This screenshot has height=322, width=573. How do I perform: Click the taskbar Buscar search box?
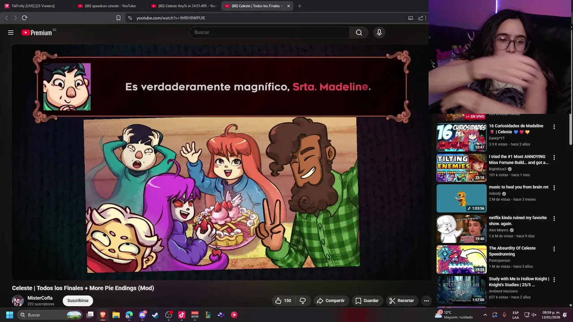(x=50, y=315)
